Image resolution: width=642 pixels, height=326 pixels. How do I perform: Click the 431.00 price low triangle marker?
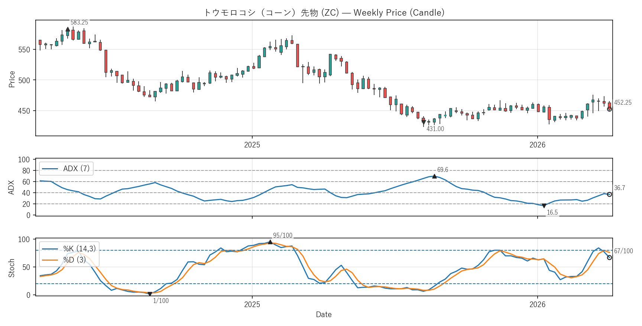pos(424,122)
